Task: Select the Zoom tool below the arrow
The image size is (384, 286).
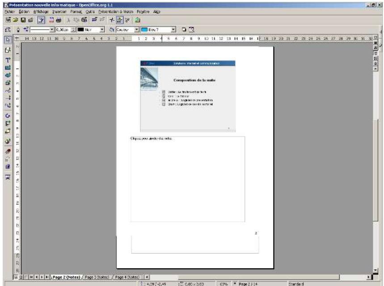Action: click(x=8, y=50)
